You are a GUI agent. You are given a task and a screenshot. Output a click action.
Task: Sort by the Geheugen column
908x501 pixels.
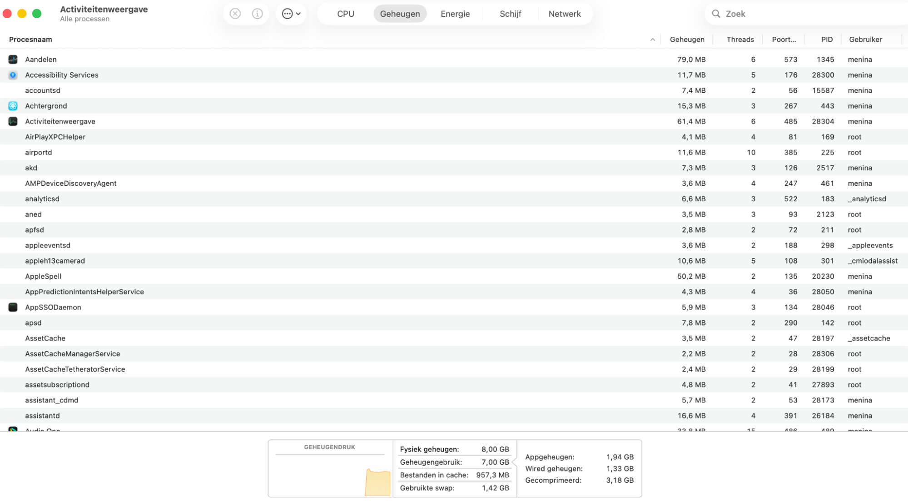[x=687, y=40]
